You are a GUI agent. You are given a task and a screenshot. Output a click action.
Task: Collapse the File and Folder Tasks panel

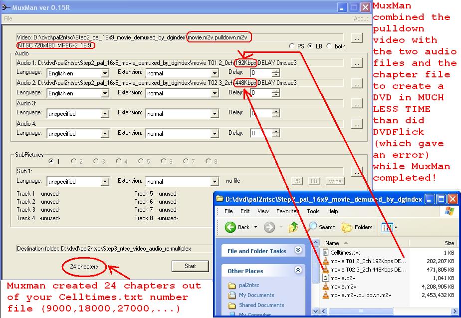tap(298, 250)
